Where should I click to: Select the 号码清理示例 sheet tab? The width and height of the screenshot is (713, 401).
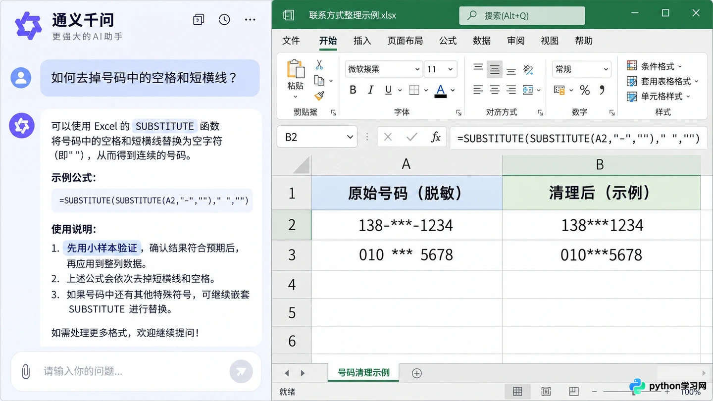(364, 373)
